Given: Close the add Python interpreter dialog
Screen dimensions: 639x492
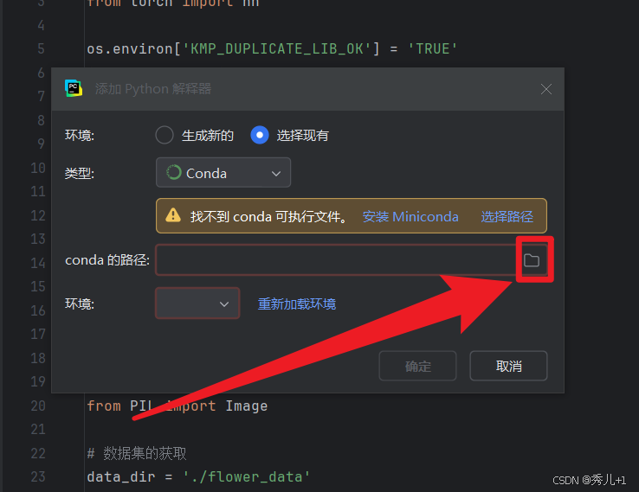Looking at the screenshot, I should [546, 89].
